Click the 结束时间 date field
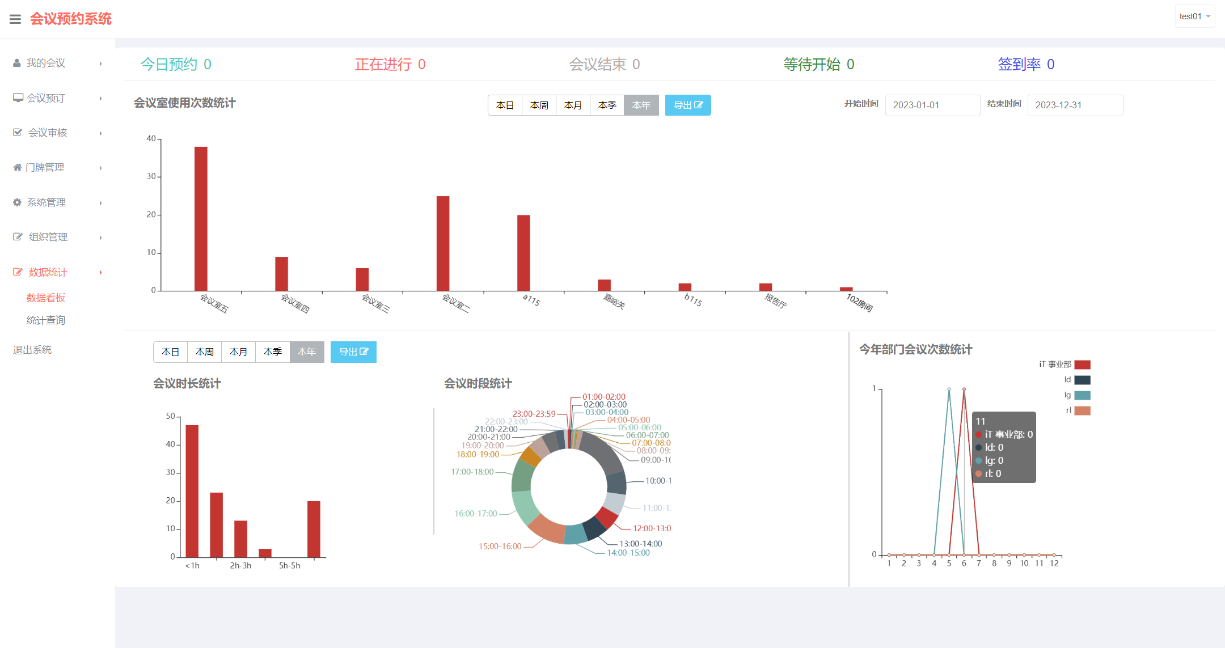Viewport: 1225px width, 648px height. (x=1075, y=105)
